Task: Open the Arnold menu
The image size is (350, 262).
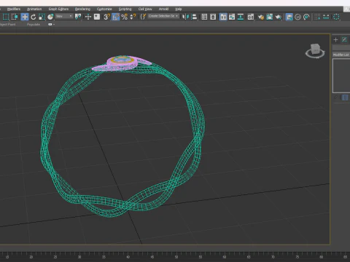Action: click(163, 9)
